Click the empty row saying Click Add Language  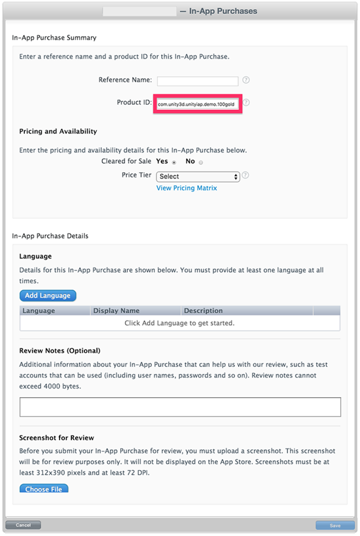click(180, 323)
